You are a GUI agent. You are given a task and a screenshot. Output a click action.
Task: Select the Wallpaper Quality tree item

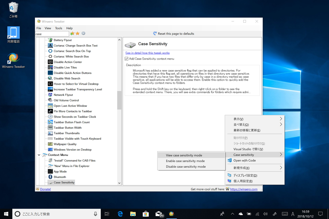click(x=65, y=144)
